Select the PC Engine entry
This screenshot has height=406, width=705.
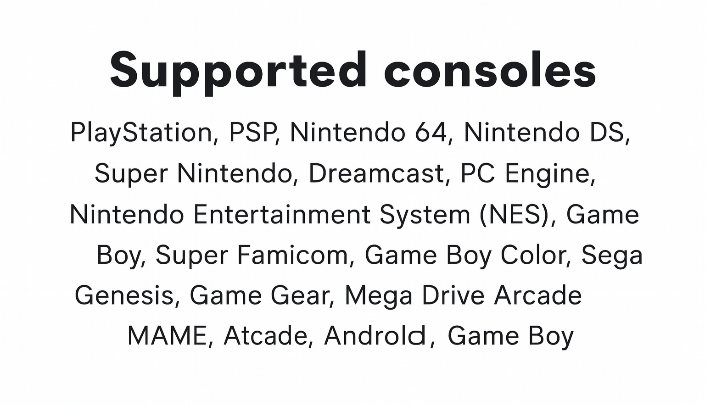(x=525, y=174)
